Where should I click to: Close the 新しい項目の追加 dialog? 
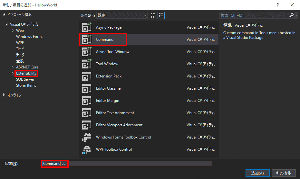[292, 5]
